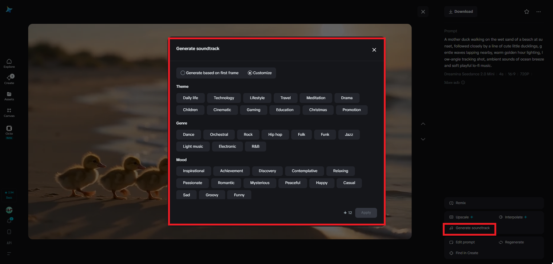Click Edit prompt option

tap(462, 242)
